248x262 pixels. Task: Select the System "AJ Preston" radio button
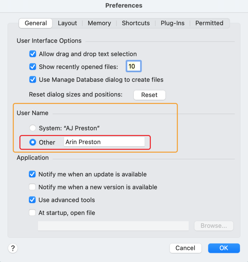click(33, 128)
